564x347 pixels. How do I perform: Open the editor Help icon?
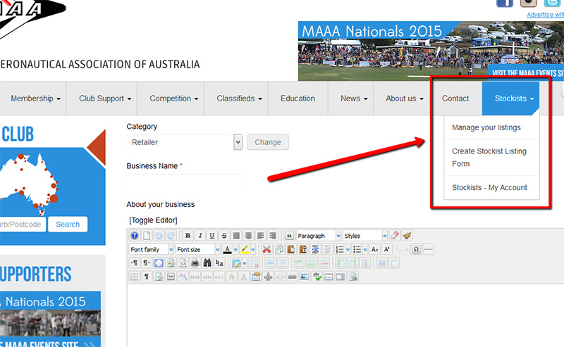(x=134, y=236)
